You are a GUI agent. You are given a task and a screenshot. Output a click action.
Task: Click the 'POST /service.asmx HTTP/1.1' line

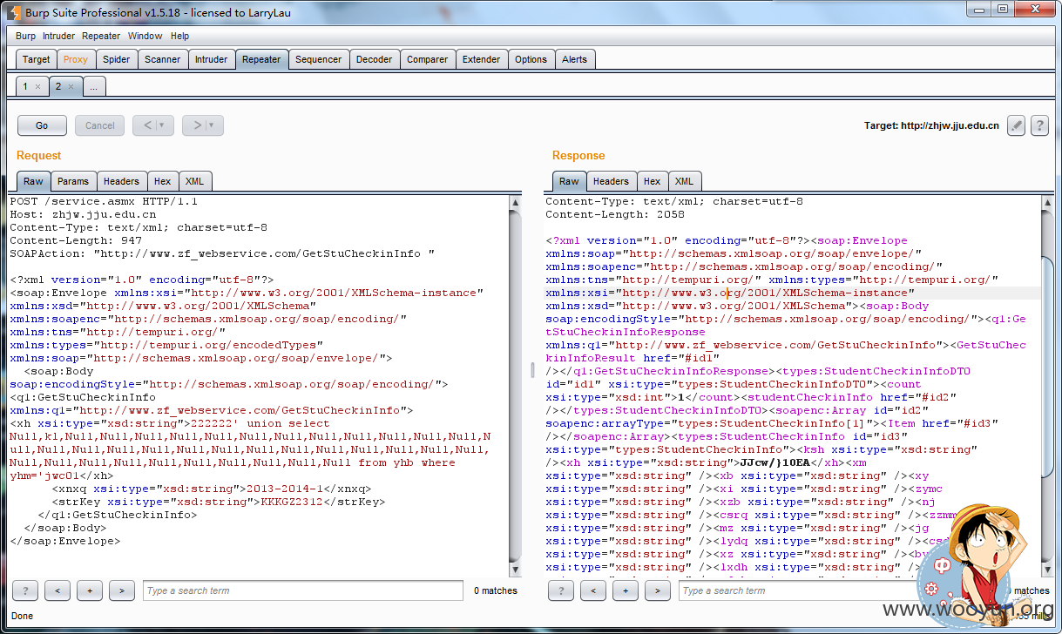click(104, 201)
